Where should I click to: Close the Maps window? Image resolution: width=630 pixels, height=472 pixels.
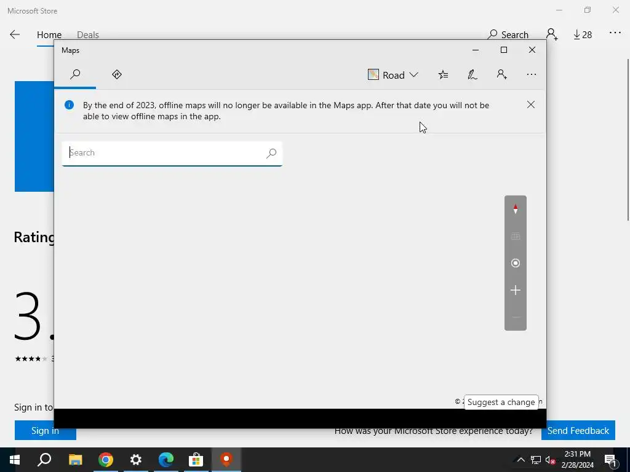click(532, 50)
